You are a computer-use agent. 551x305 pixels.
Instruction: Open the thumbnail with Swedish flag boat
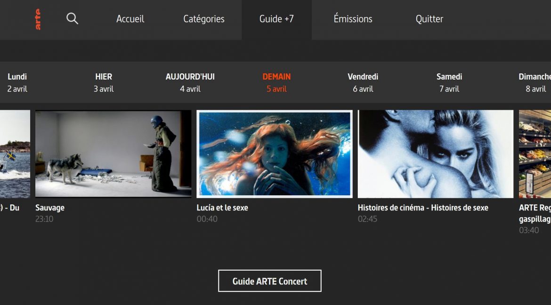15,154
